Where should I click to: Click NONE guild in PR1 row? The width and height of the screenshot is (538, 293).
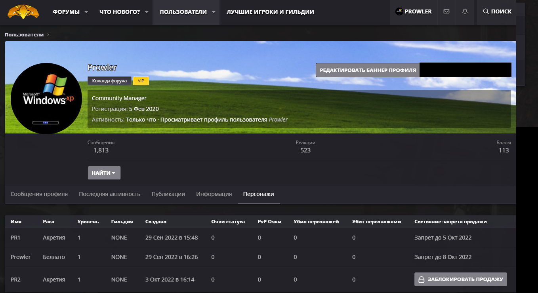coord(119,238)
